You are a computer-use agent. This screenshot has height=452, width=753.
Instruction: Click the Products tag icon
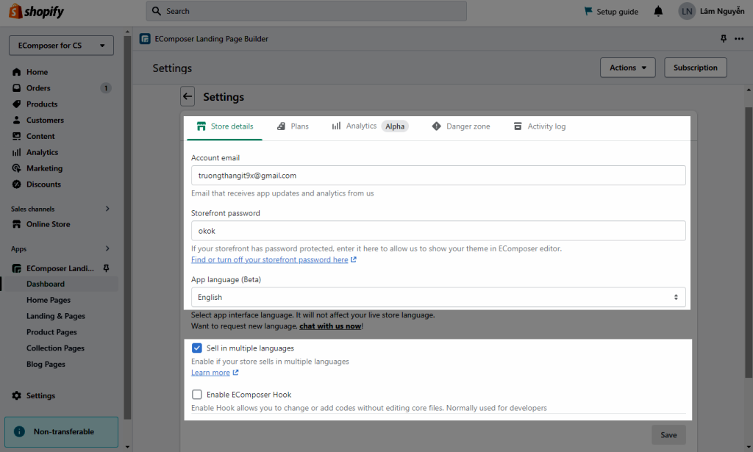pyautogui.click(x=17, y=104)
